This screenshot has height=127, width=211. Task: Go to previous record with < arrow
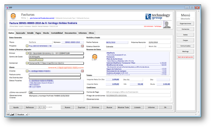[x=39, y=107]
